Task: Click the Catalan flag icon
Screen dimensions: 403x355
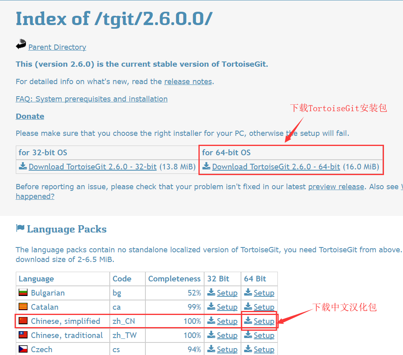Action: (x=23, y=306)
